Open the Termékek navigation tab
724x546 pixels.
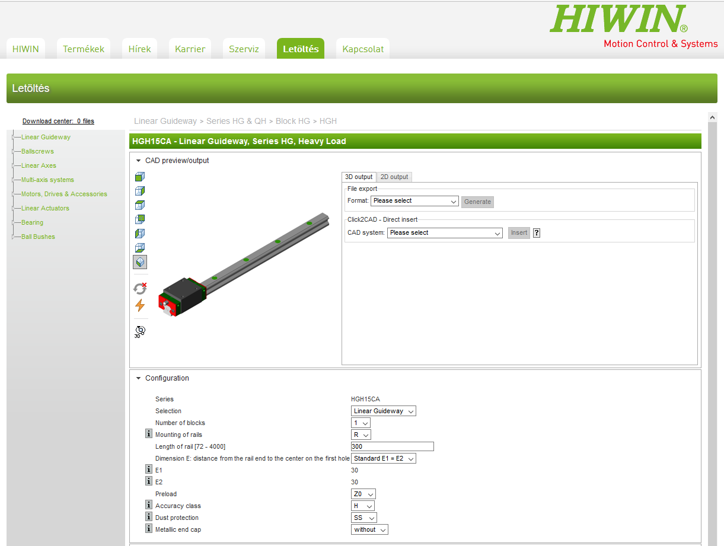tap(84, 49)
